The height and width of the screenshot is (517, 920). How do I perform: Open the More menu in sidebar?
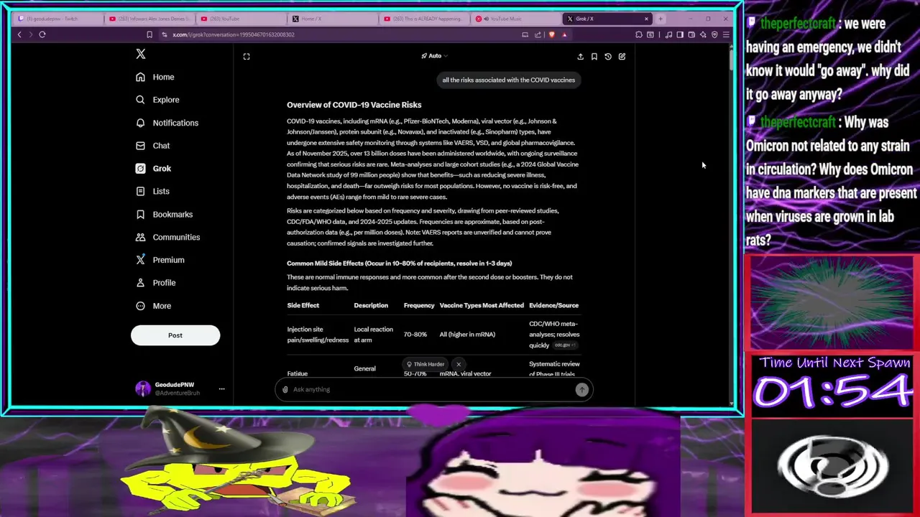pos(153,306)
